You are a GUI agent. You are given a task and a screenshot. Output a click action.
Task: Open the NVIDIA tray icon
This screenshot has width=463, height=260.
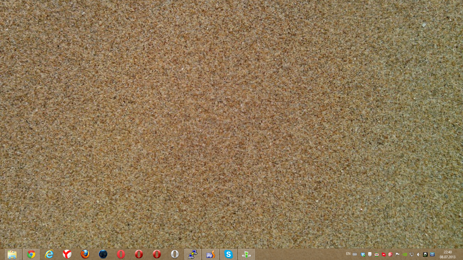point(405,255)
